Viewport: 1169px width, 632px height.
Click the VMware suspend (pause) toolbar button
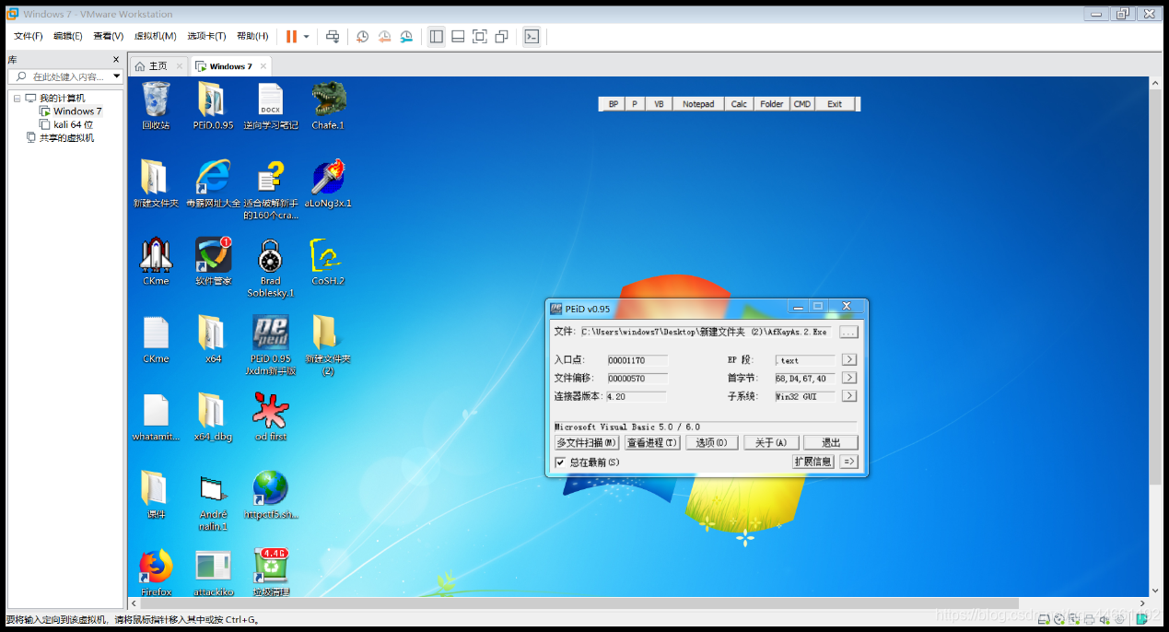click(291, 36)
